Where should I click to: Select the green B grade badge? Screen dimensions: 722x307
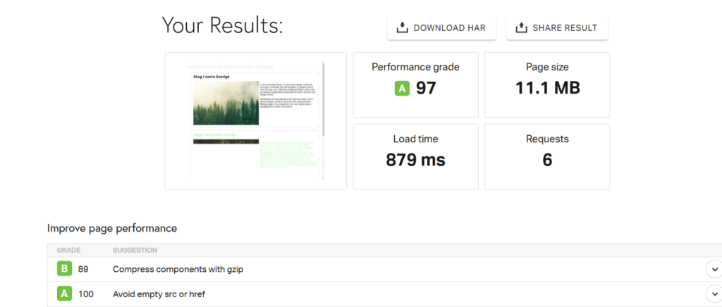click(65, 269)
